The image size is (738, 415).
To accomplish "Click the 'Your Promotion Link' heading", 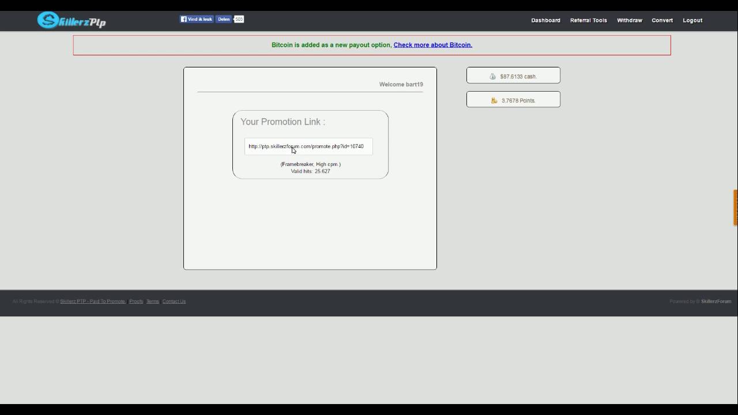I will click(x=283, y=122).
